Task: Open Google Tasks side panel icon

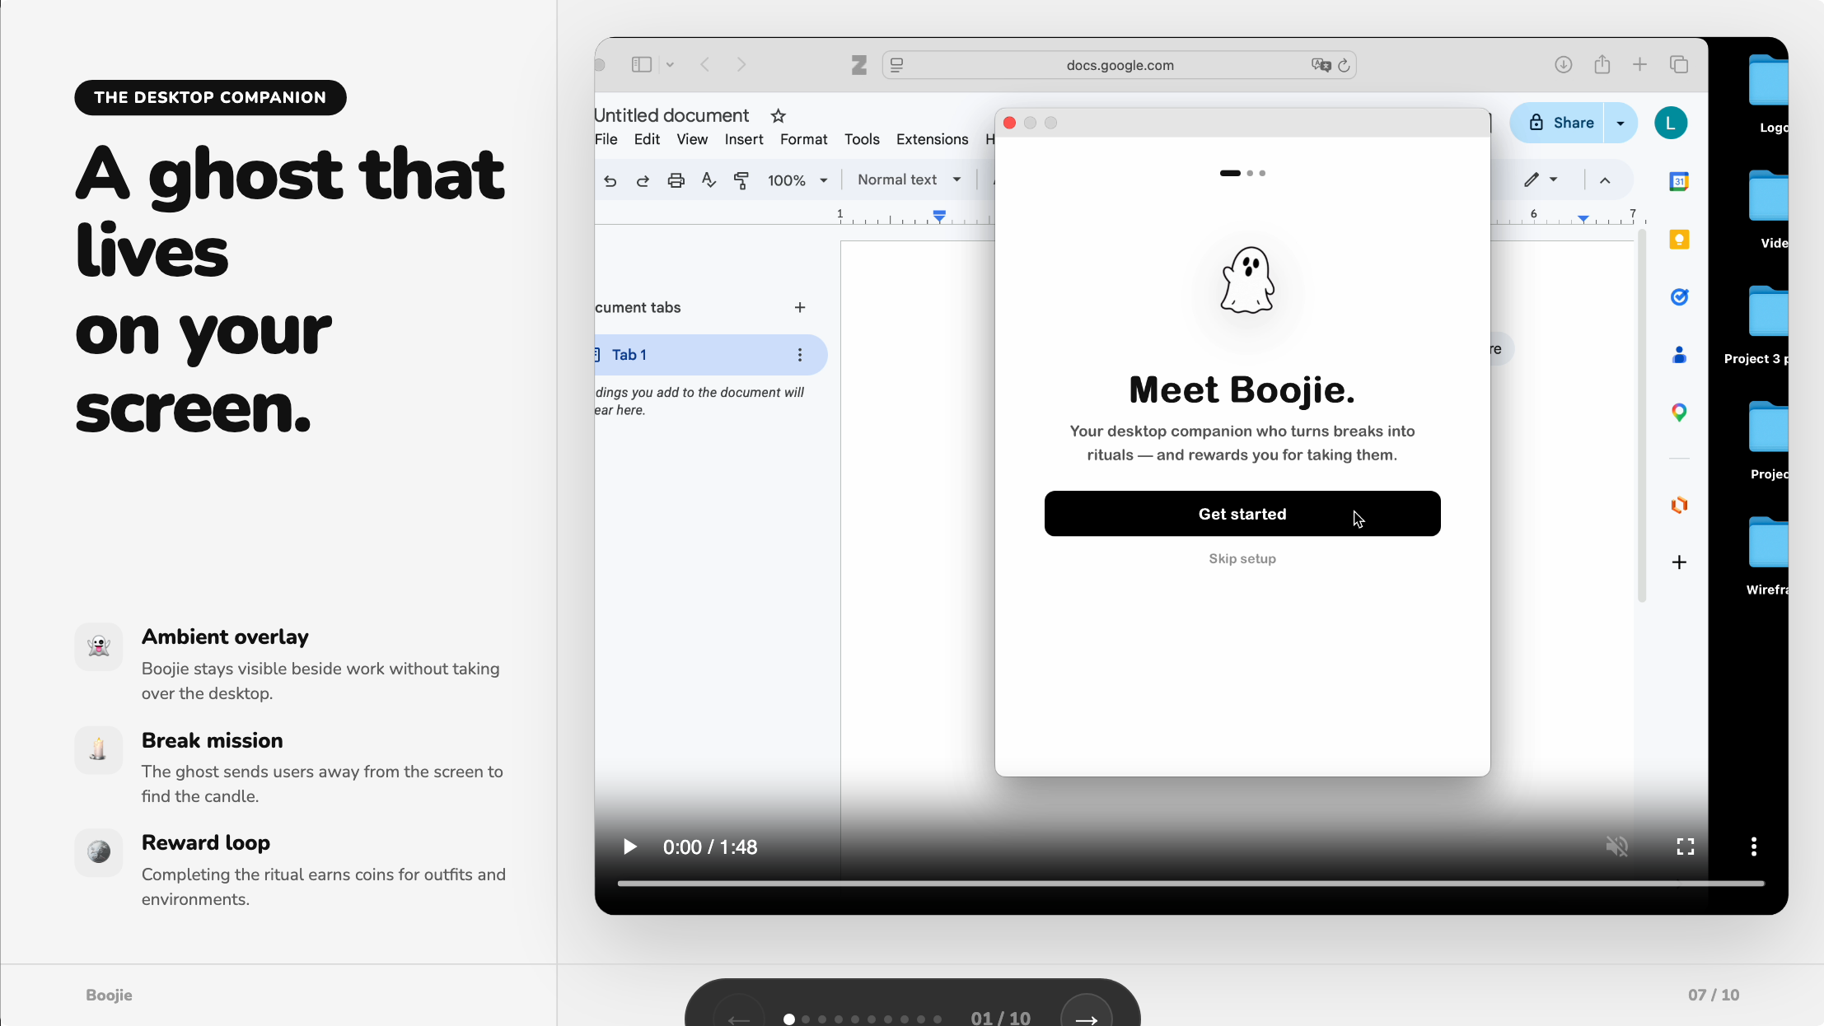Action: click(1679, 297)
